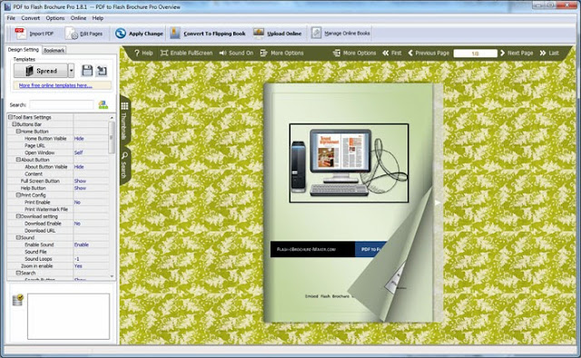Click the import template icon beside the save icon
The height and width of the screenshot is (358, 581).
coord(101,70)
